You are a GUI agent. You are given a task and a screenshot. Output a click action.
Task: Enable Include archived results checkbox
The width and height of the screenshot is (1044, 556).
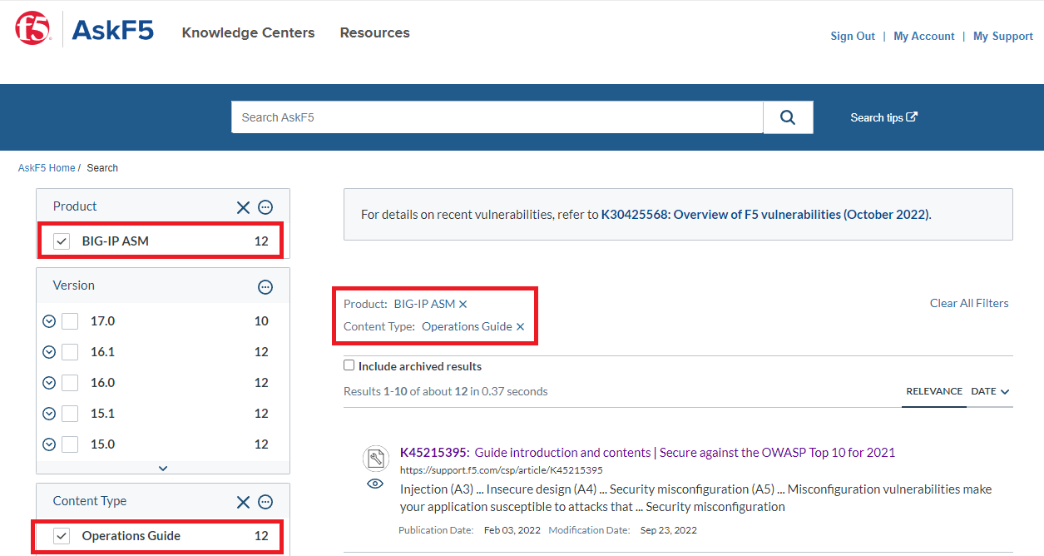[x=349, y=365]
